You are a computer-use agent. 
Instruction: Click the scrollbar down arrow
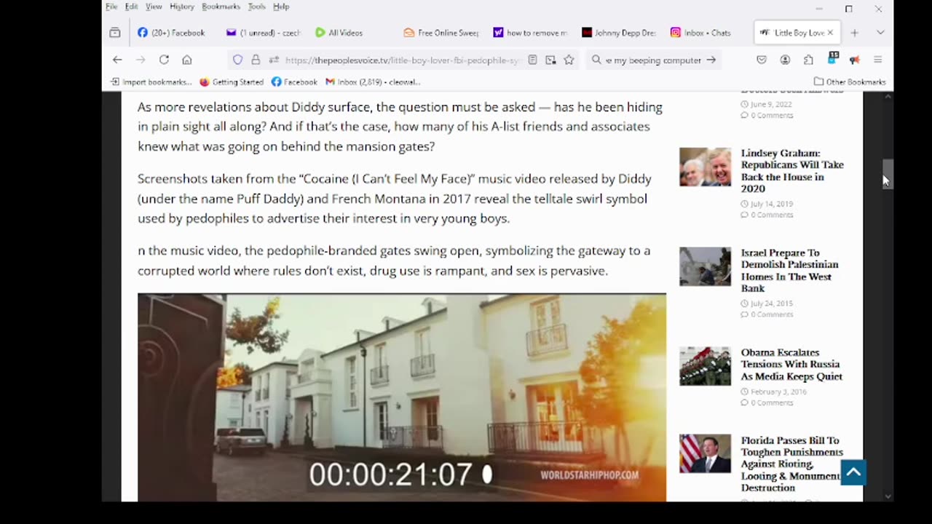(887, 496)
